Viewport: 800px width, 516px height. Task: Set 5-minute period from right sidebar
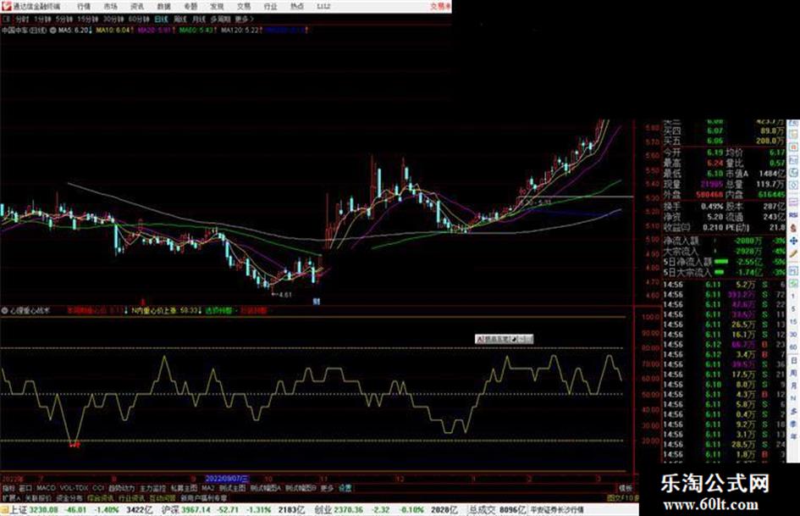coord(793,309)
